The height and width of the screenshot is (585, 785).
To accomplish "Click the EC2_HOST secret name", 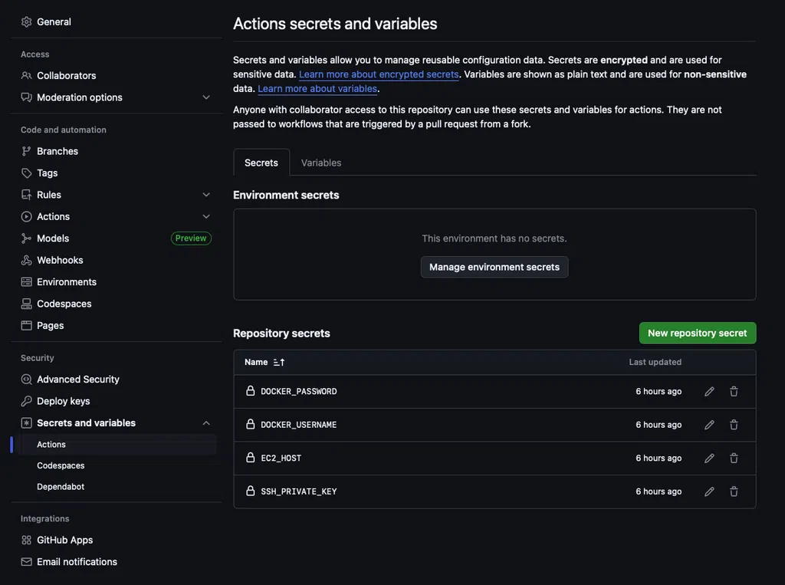I will (x=281, y=458).
